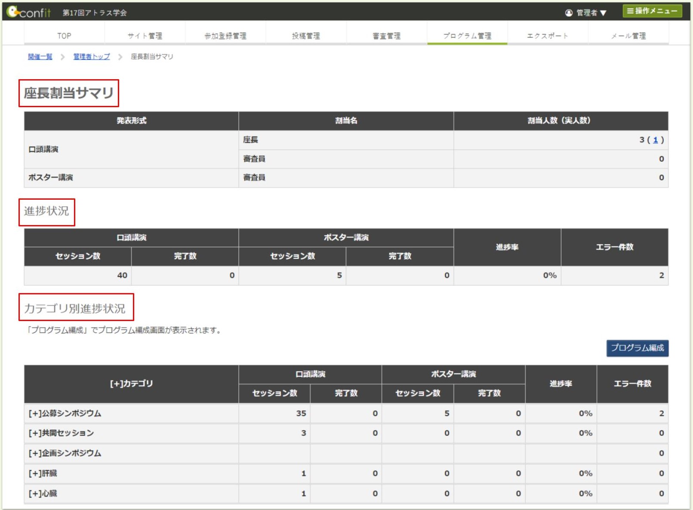Click the 「プログラム編成」でプログラム編成画面が表示されます note
The image size is (693, 510).
coord(123,330)
